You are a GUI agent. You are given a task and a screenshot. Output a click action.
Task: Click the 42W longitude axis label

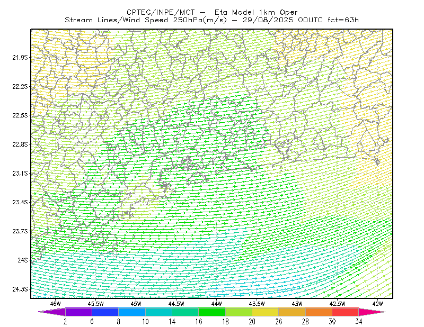(377, 304)
